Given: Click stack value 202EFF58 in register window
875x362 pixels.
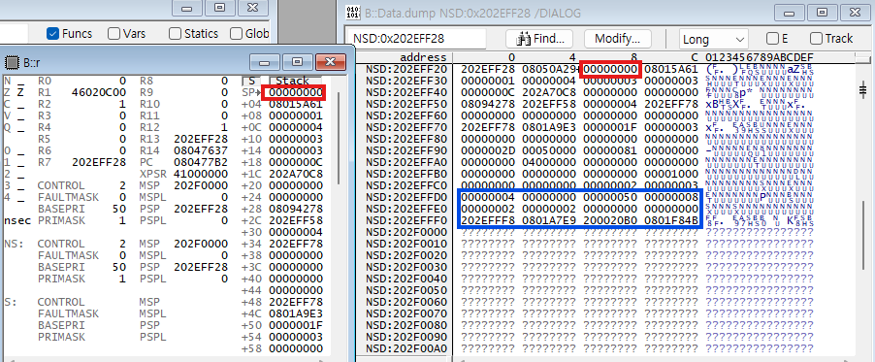Looking at the screenshot, I should [295, 220].
